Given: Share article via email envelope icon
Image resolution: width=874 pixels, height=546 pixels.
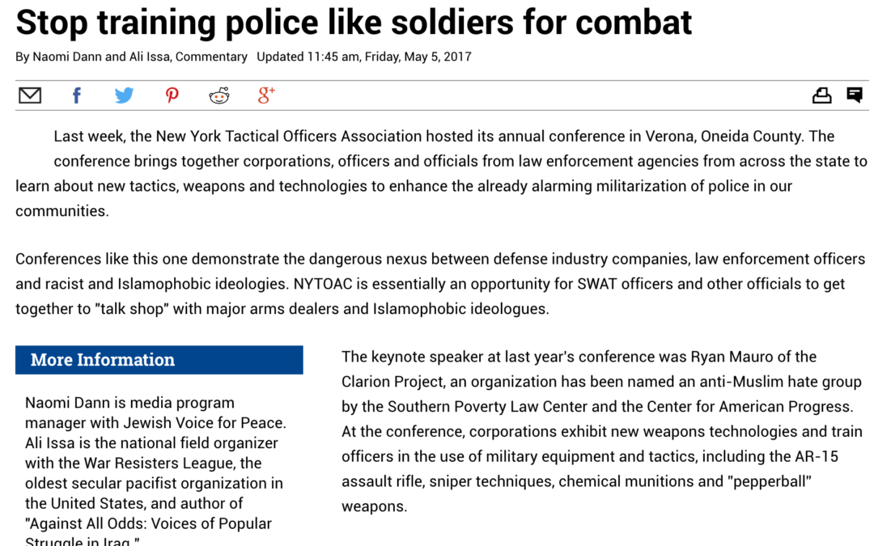Looking at the screenshot, I should pos(30,95).
